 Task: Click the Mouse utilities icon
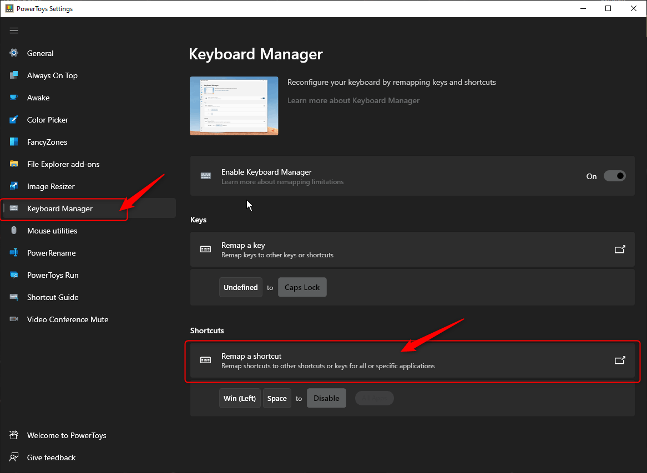(14, 231)
